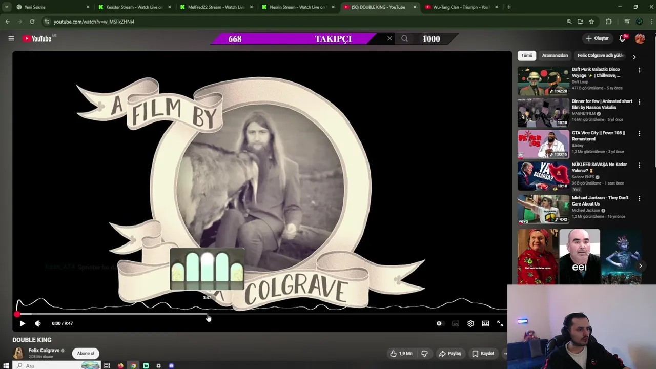Viewport: 656px width, 369px height.
Task: Clear the search box with the X
Action: pyautogui.click(x=389, y=38)
